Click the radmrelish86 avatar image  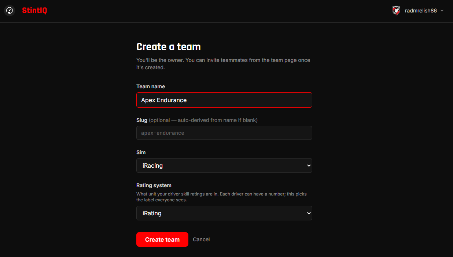(x=396, y=11)
